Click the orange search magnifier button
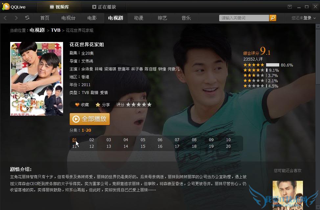Image resolution: width=320 pixels, height=210 pixels. point(273,18)
